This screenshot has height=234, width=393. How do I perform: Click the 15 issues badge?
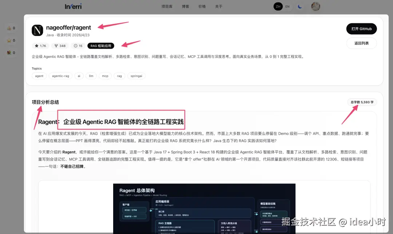pyautogui.click(x=78, y=46)
